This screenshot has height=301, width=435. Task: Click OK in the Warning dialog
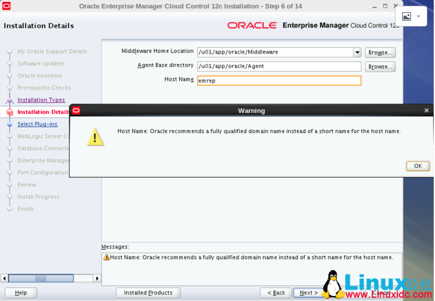(x=418, y=166)
